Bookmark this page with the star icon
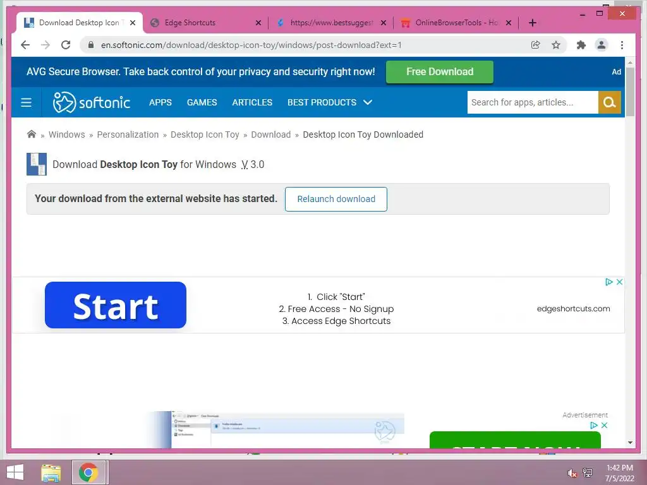 pos(556,45)
